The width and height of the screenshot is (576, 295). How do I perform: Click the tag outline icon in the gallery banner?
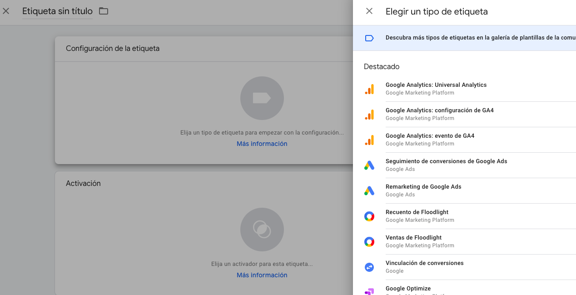(x=369, y=38)
